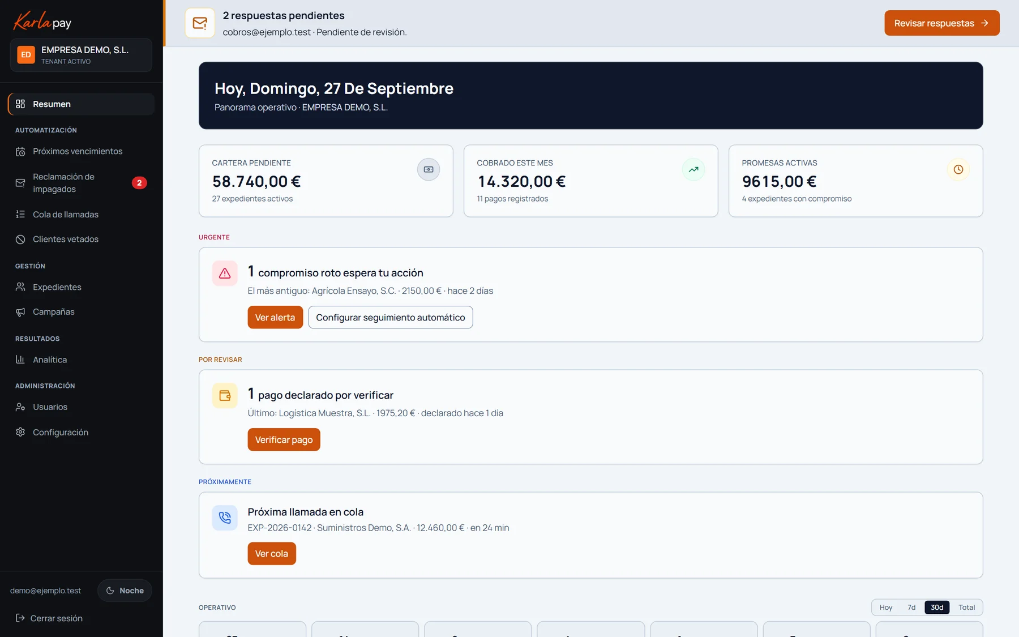Click 'Hoy, Domingo, 27 De Septiembre' header
Image resolution: width=1019 pixels, height=637 pixels.
click(x=334, y=88)
